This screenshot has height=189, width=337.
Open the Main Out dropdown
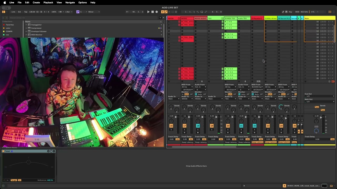[320, 102]
